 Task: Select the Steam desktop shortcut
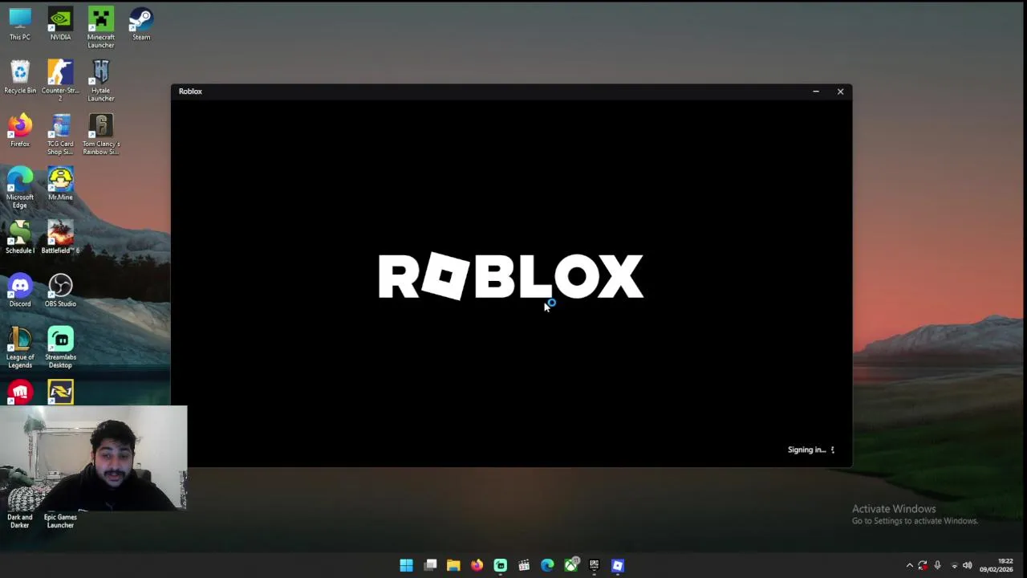(x=141, y=24)
